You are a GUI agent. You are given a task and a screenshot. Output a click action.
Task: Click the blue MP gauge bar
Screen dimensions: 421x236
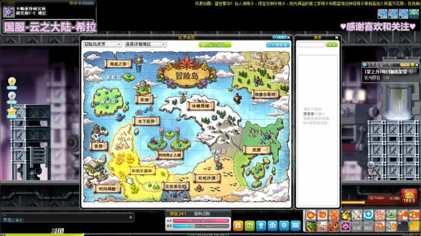[x=201, y=226]
